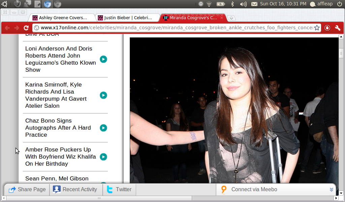Click the site identity globe icon
345x202 pixels.
point(36,28)
